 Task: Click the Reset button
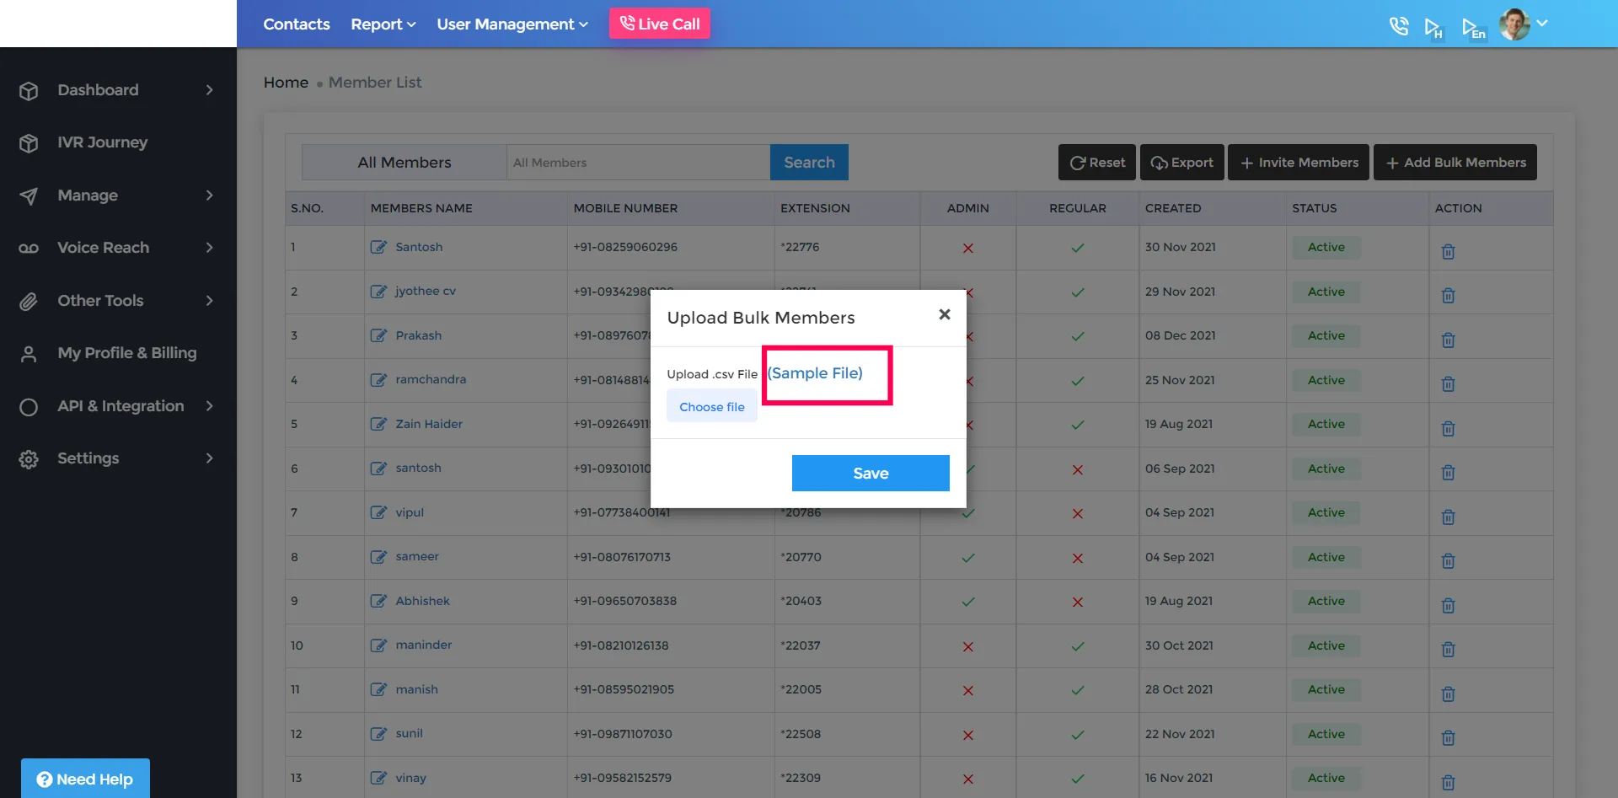pos(1097,162)
